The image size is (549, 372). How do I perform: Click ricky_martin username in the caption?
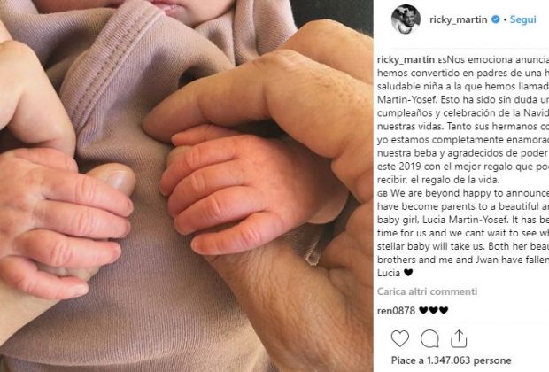[406, 59]
